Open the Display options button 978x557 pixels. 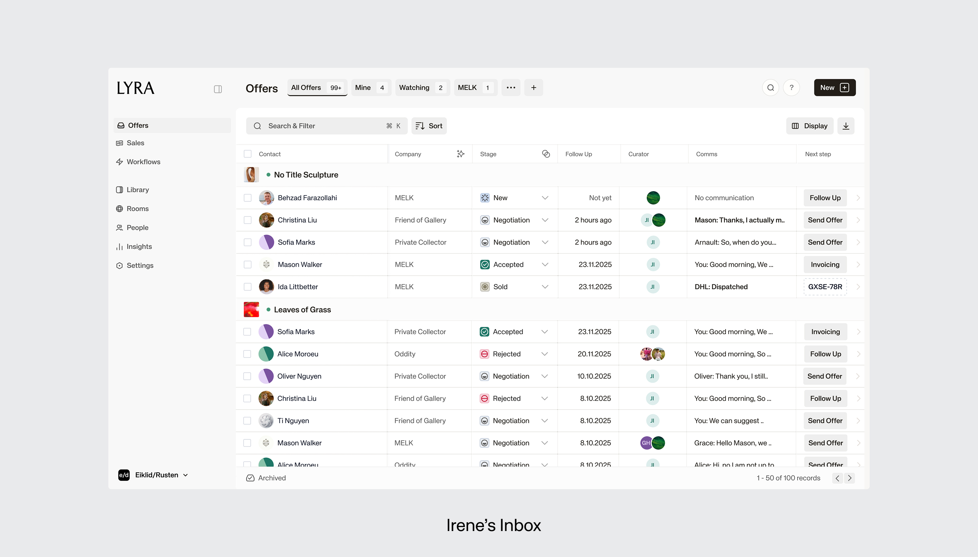click(x=809, y=126)
